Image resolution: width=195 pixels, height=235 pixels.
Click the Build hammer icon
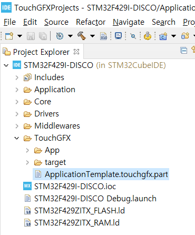[82, 36]
